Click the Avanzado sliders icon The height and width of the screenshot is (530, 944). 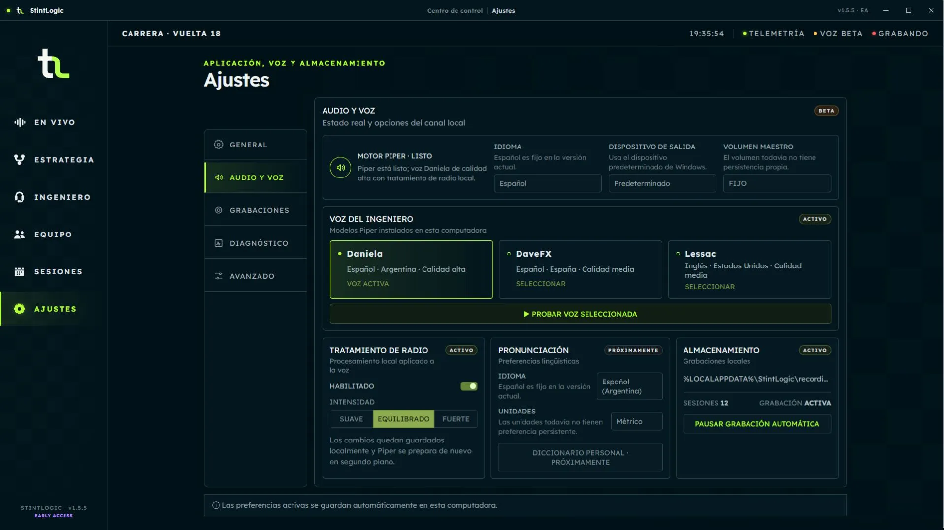[219, 276]
